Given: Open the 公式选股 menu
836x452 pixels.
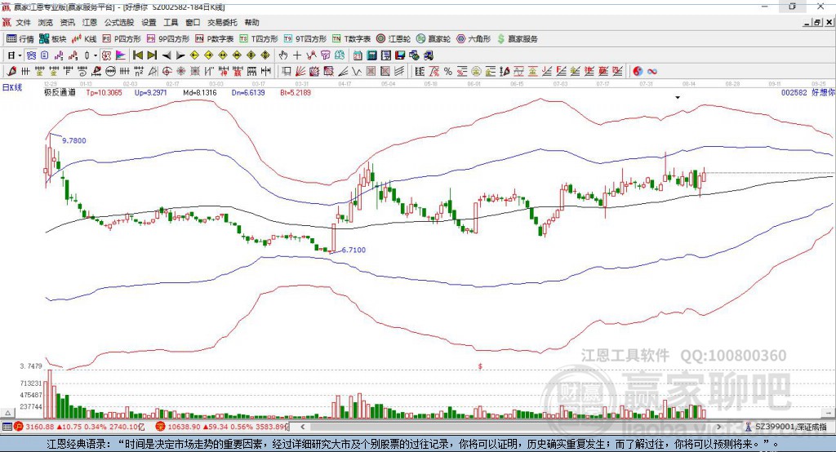Looking at the screenshot, I should point(119,22).
